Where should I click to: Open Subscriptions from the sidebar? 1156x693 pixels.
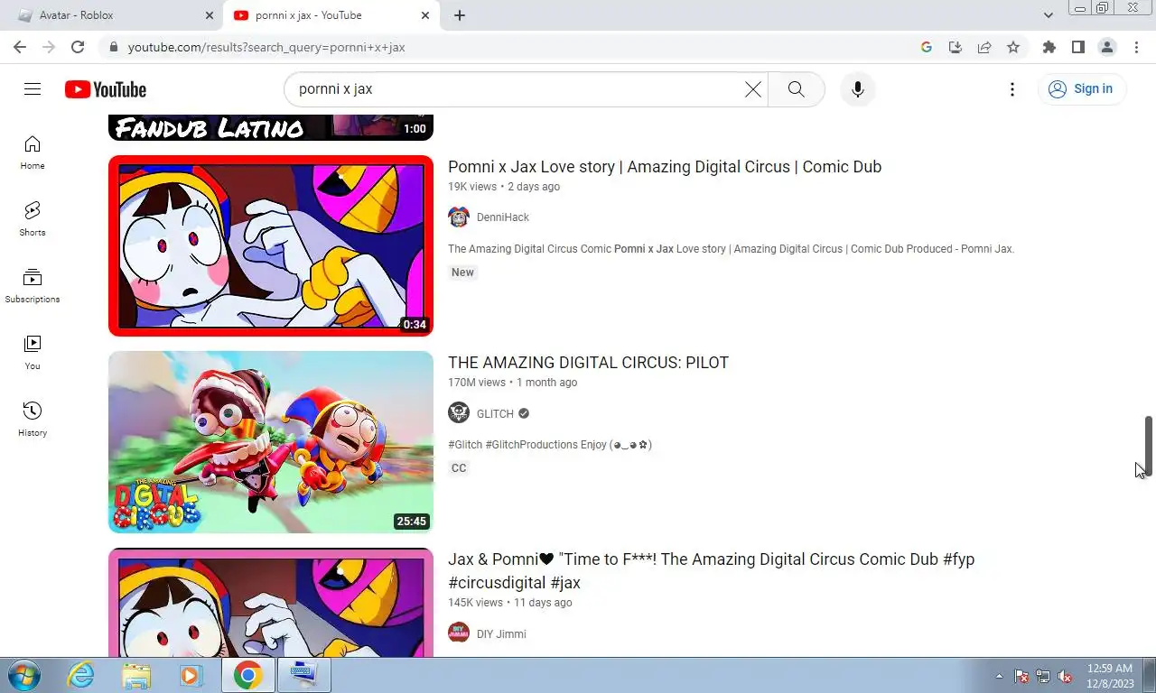[x=33, y=286]
